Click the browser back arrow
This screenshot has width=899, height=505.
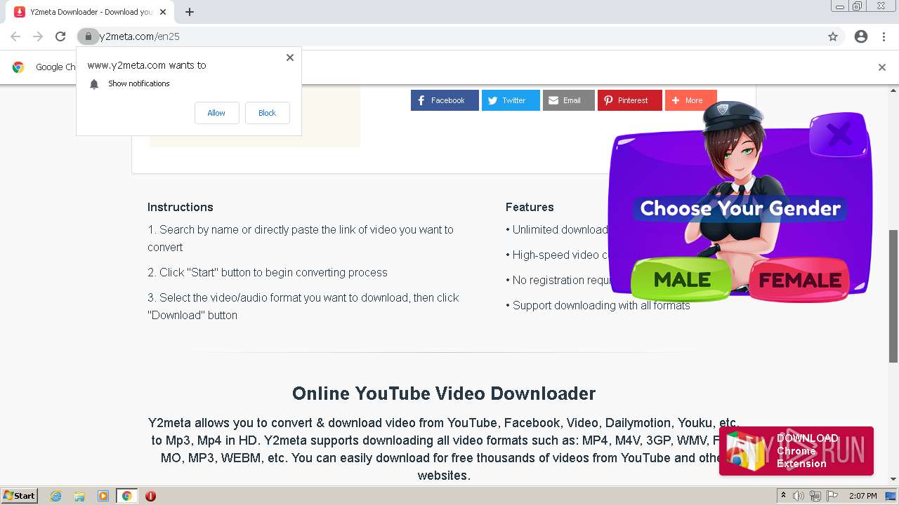(15, 36)
